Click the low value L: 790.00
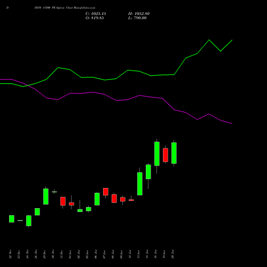The image size is (267, 267). tap(137, 18)
